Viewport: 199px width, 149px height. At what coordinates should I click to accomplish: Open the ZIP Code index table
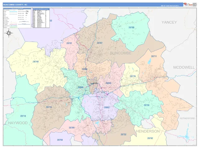pyautogui.click(x=41, y=18)
